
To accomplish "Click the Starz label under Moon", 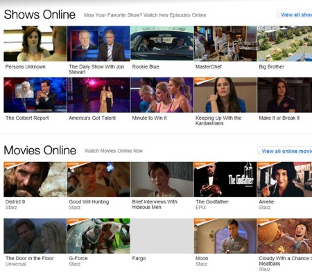I will [x=201, y=264].
